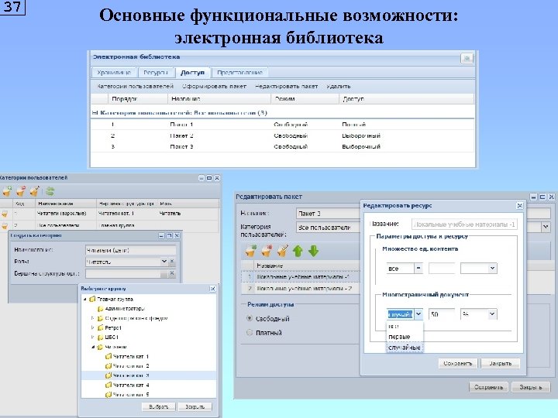Close the Редактировать ресурс dialog with X
This screenshot has width=558, height=418.
[x=519, y=205]
